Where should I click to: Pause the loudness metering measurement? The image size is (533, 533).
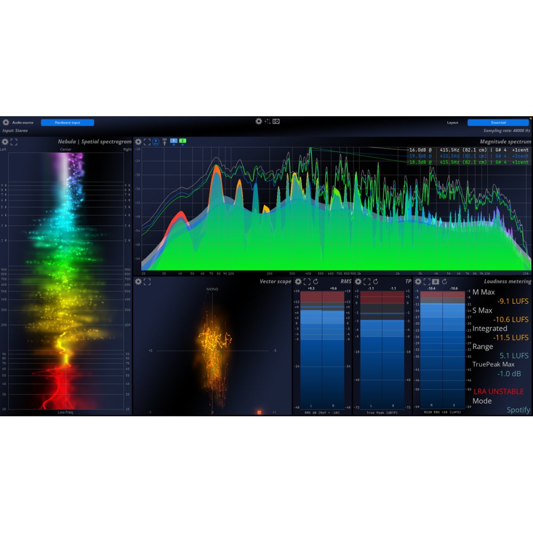point(435,281)
